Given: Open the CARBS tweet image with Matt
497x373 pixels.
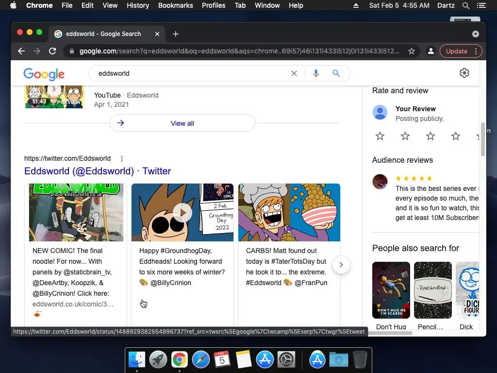Looking at the screenshot, I should (289, 213).
